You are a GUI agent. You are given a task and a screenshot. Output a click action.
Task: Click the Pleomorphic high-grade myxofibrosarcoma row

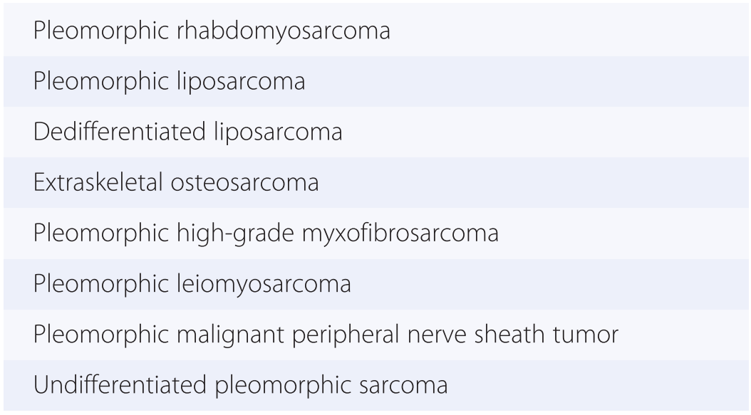point(265,233)
